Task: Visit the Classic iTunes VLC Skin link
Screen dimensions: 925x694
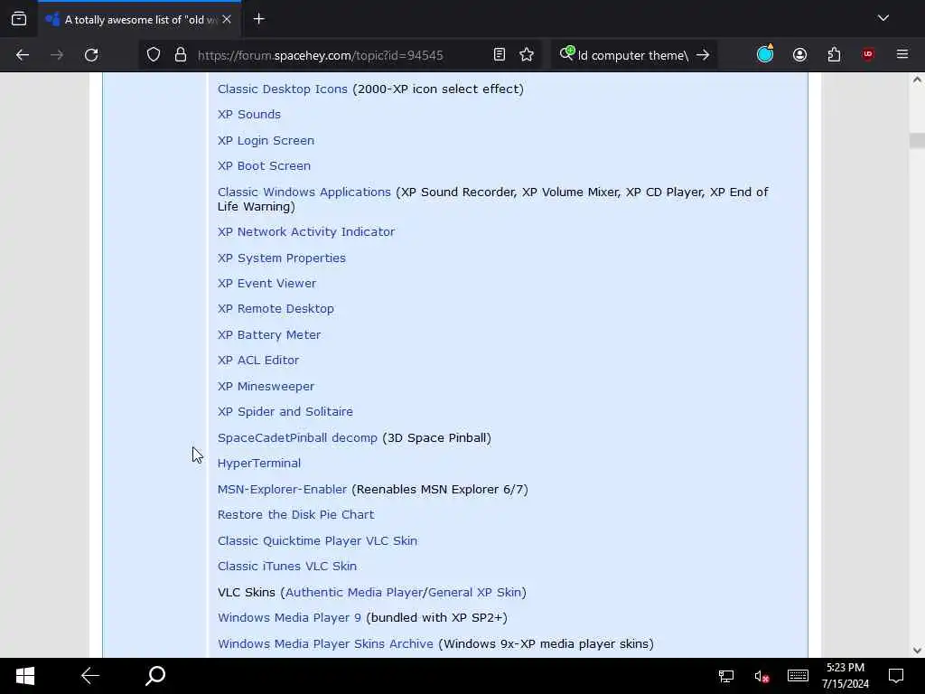Action: coord(286,566)
